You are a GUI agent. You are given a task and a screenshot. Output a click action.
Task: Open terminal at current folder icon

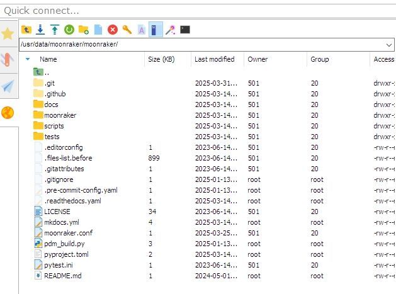185,30
